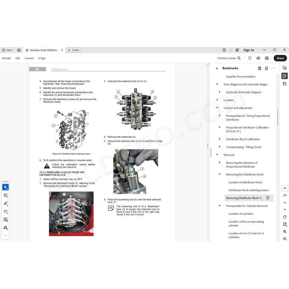The image size is (289, 289).
Task: Open notifications bell icon
Action: click(230, 50)
